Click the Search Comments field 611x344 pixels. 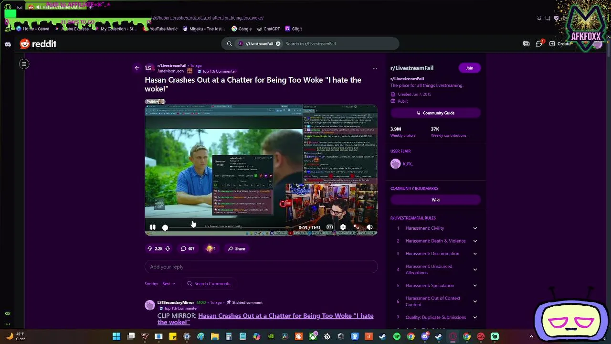(209, 284)
